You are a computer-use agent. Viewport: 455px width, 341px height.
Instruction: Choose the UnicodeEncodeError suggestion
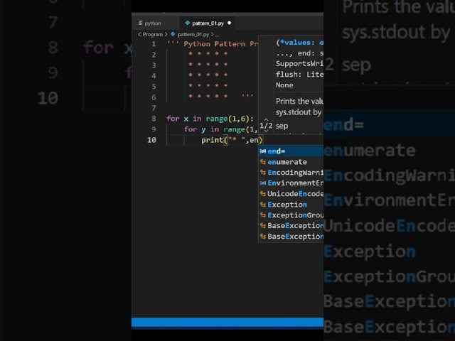click(x=291, y=194)
